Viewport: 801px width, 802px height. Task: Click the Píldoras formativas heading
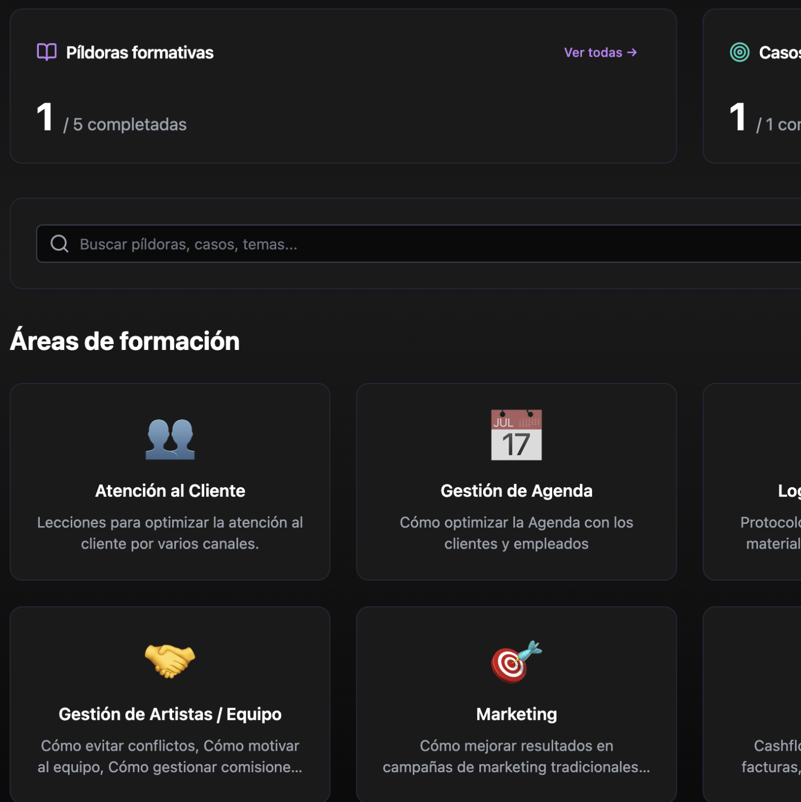140,52
